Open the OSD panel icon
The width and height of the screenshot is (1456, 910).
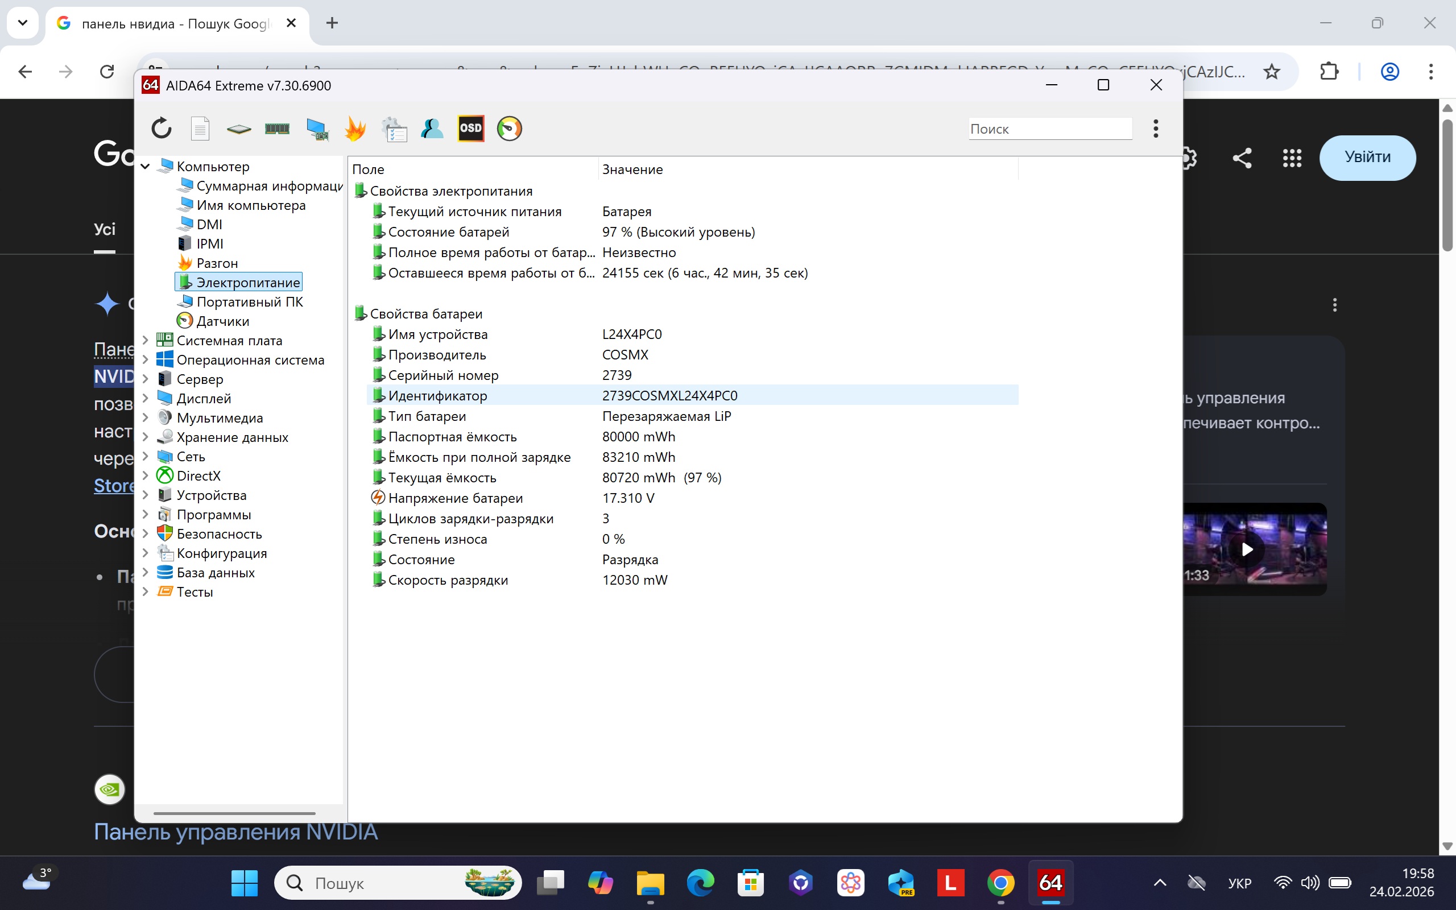point(470,128)
